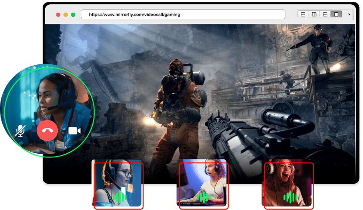Choose the stacked rows layout icon
363x210 pixels.
pos(325,15)
